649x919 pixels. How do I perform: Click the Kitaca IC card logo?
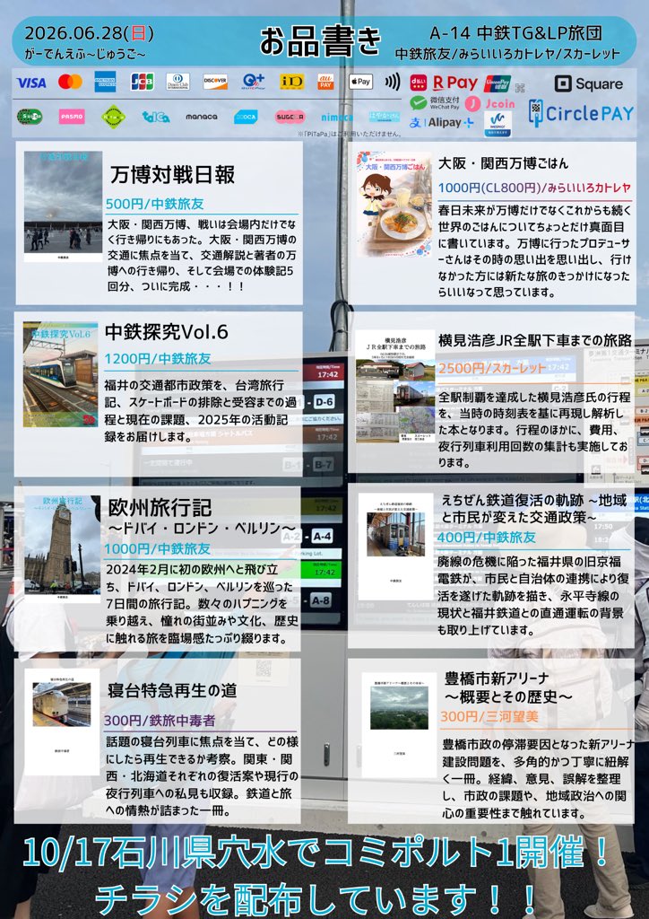coord(114,117)
